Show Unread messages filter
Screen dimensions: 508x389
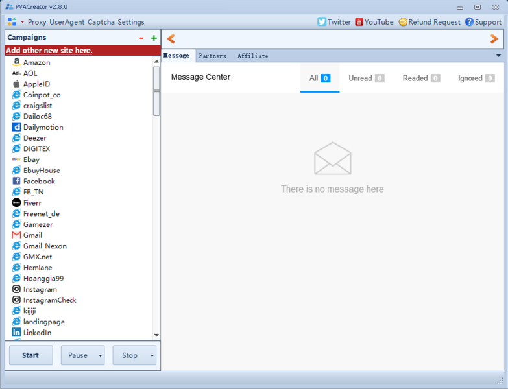click(x=367, y=78)
